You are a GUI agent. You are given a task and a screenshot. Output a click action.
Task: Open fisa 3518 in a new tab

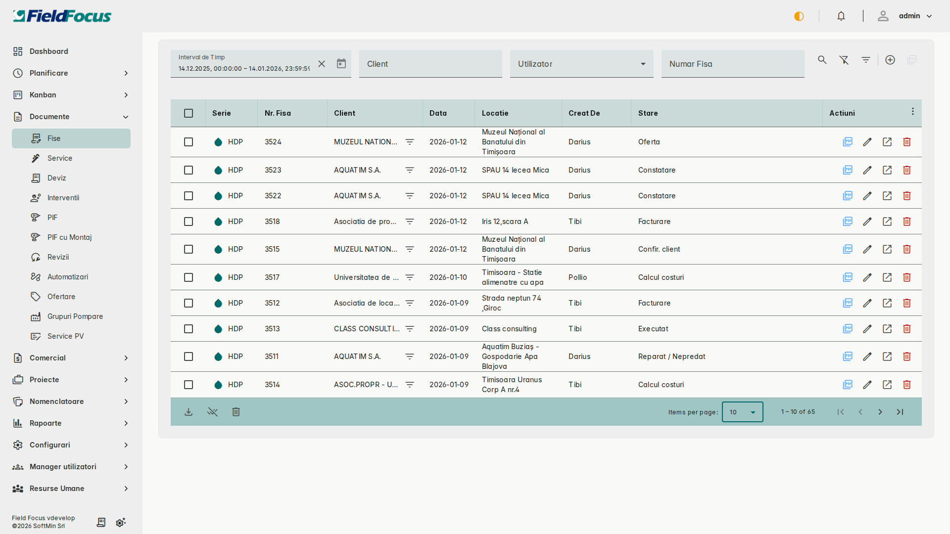(x=887, y=222)
